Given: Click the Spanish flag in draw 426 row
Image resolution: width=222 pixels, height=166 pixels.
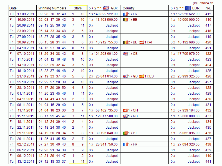Looking at the screenshot, I should pos(141,76).
